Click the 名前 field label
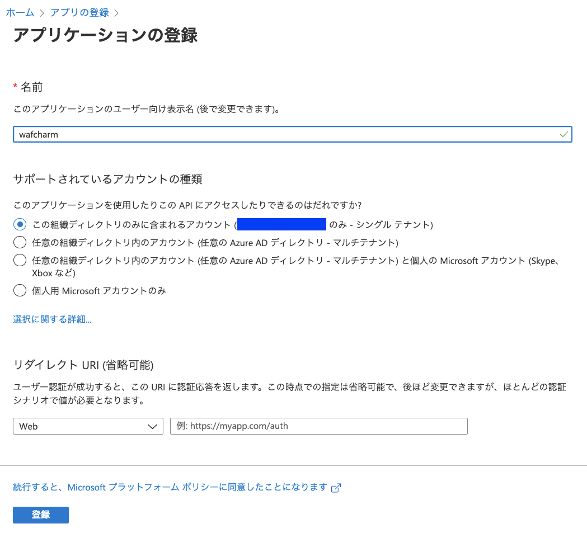Viewport: 587px width, 533px height. (x=31, y=87)
